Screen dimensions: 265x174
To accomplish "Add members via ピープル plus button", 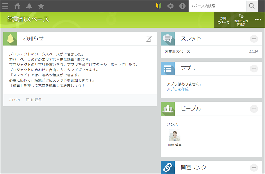I will click(254, 109).
